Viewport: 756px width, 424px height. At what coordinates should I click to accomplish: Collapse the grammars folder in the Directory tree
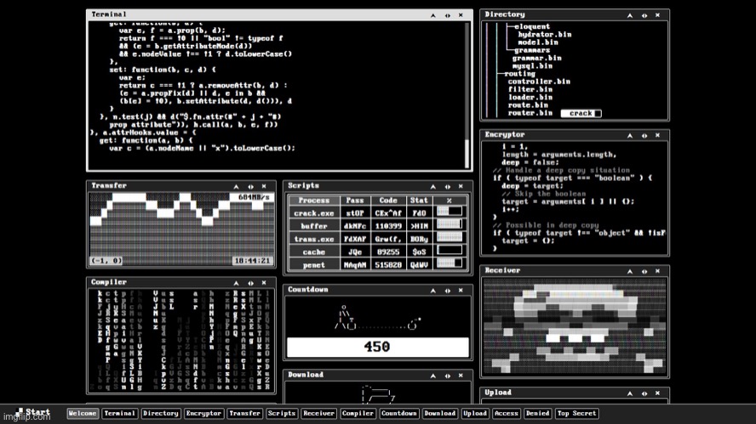531,50
